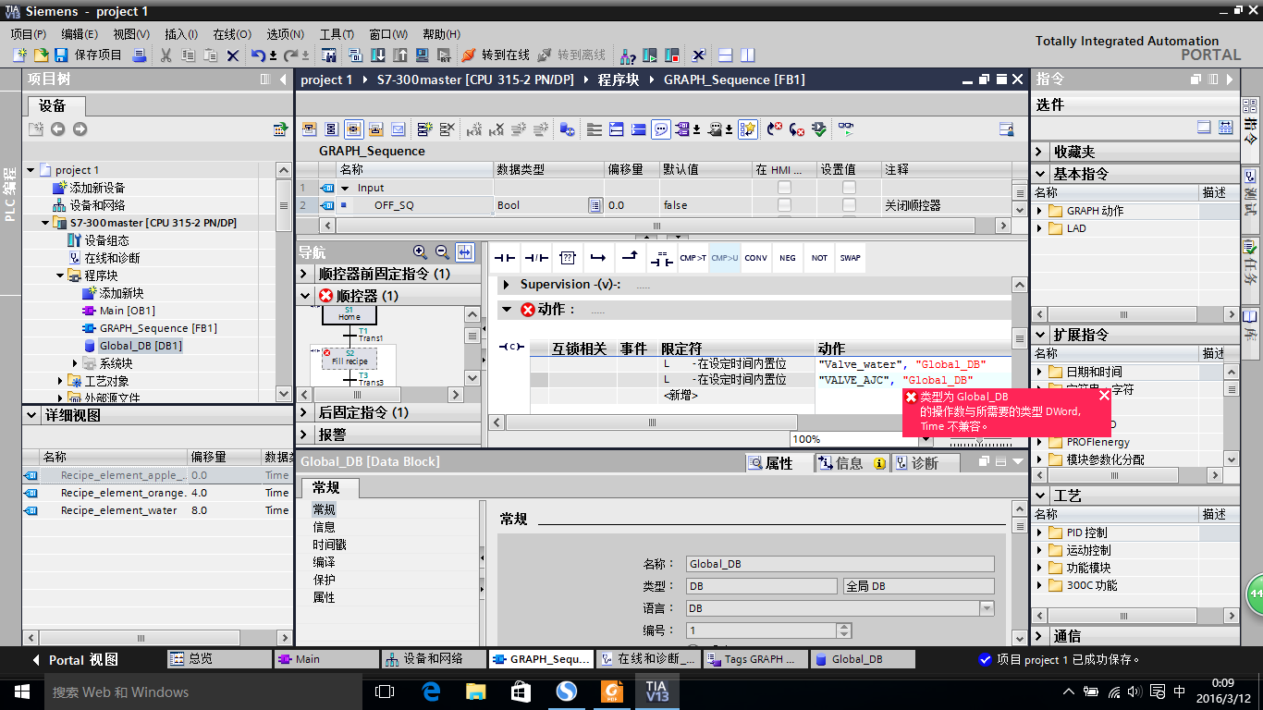Click the normally closed contact instruction
1263x710 pixels.
point(536,258)
